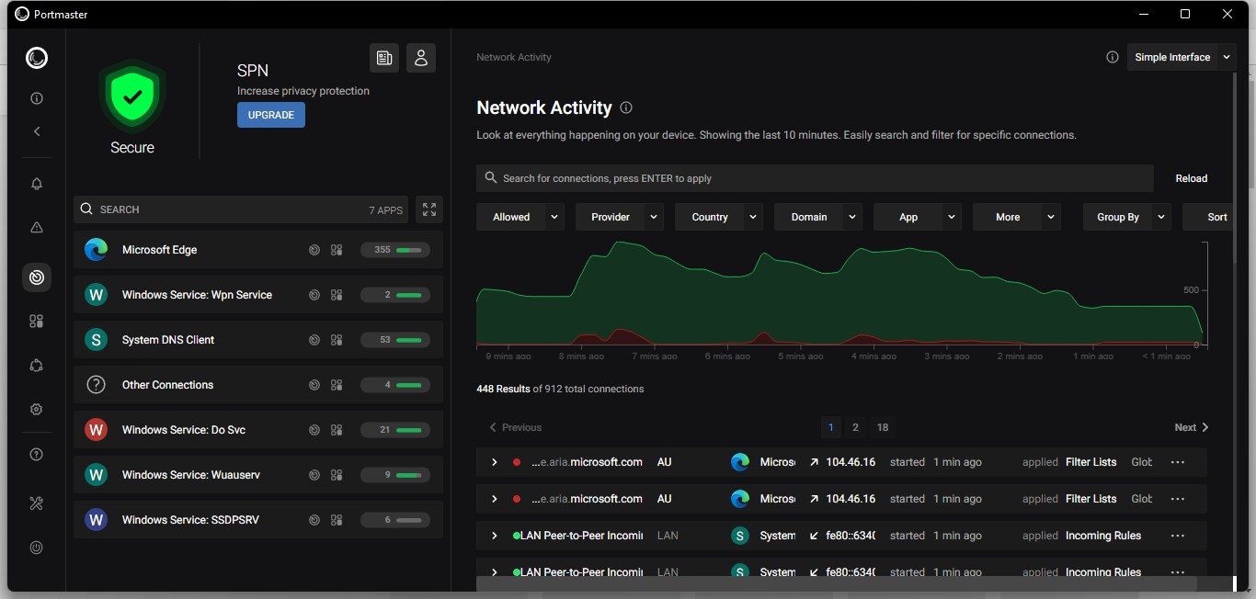Click the Network Activity breadcrumb

point(514,57)
